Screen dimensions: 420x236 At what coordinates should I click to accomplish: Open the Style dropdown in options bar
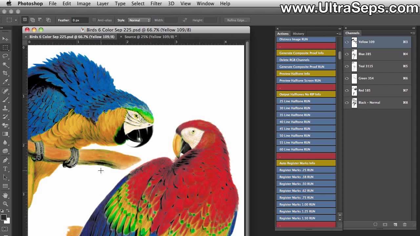pos(139,20)
